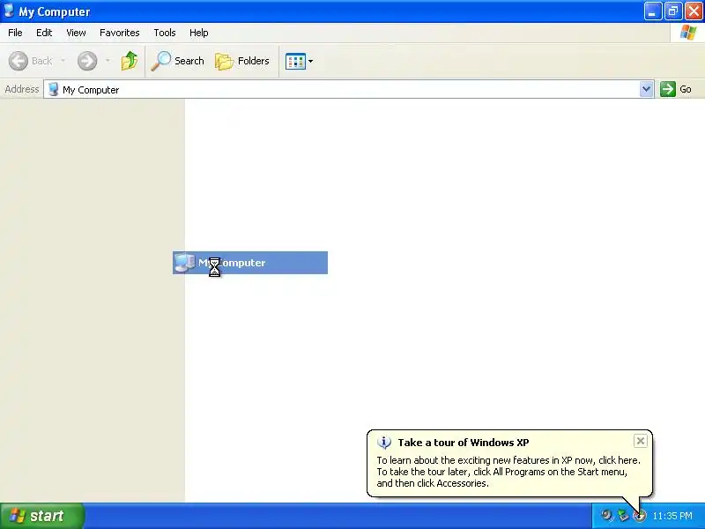Image resolution: width=705 pixels, height=529 pixels.
Task: Click the Windows flag logo
Action: [x=688, y=33]
